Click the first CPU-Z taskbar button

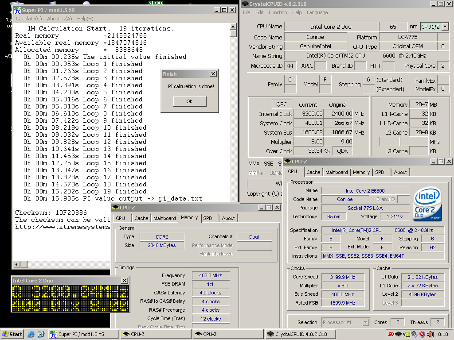(156, 334)
